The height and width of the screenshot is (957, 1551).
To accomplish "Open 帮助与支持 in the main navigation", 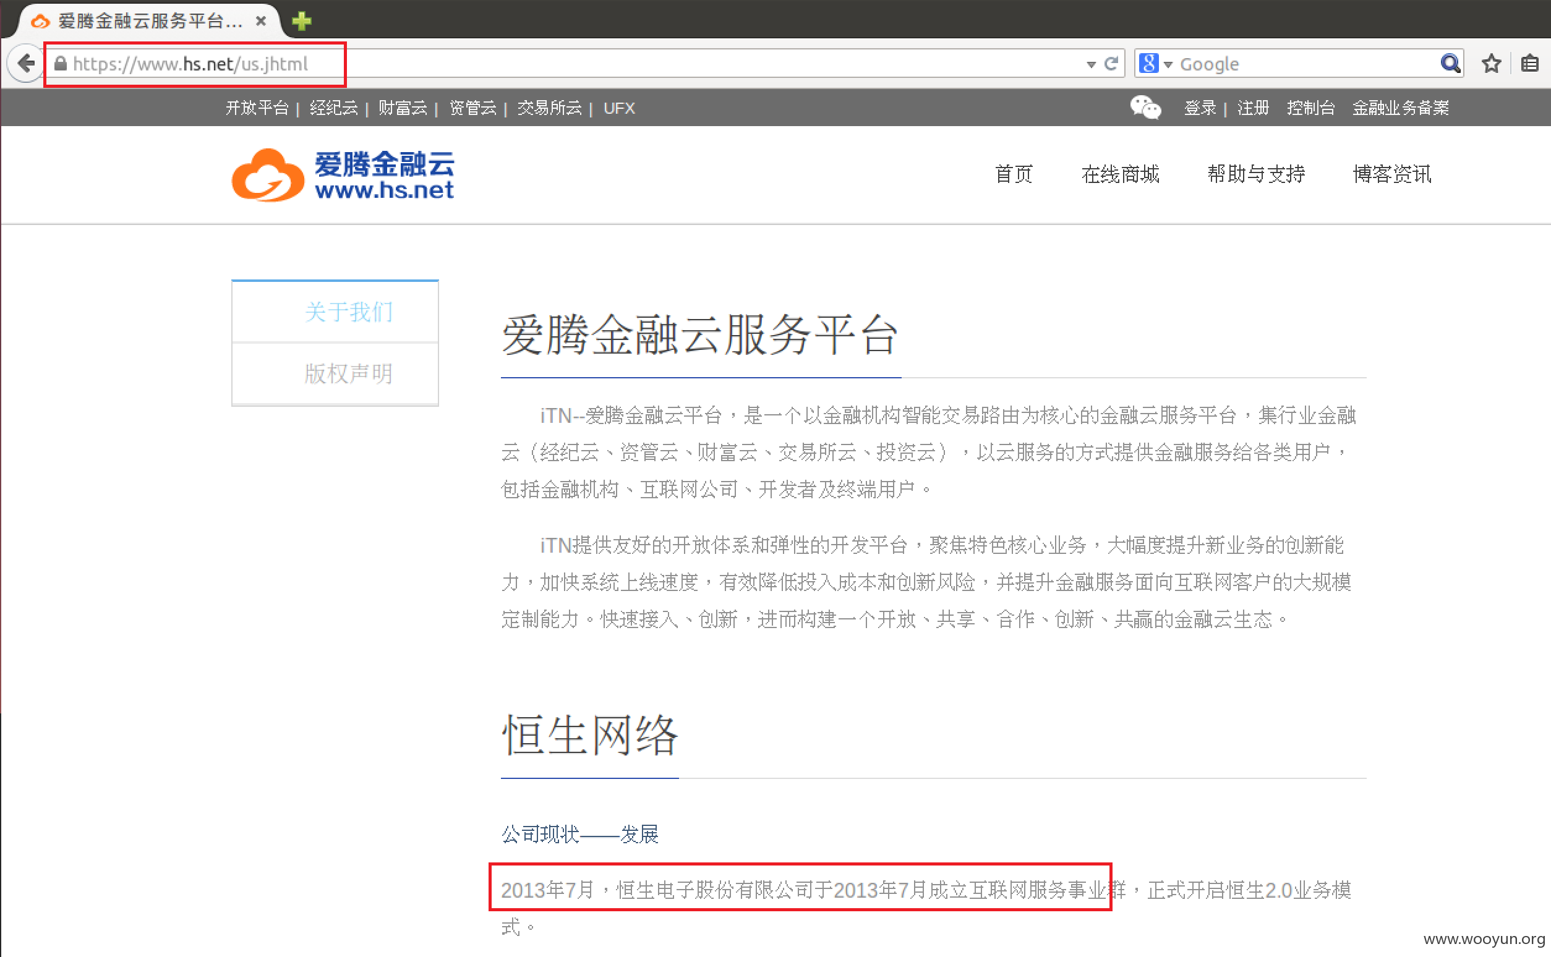I will click(x=1256, y=174).
